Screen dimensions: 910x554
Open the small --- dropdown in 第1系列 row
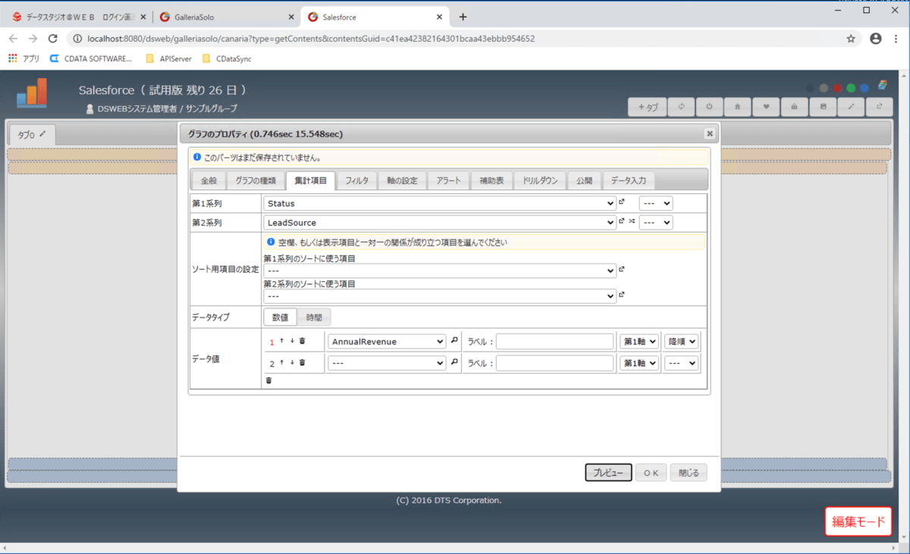[x=656, y=203]
